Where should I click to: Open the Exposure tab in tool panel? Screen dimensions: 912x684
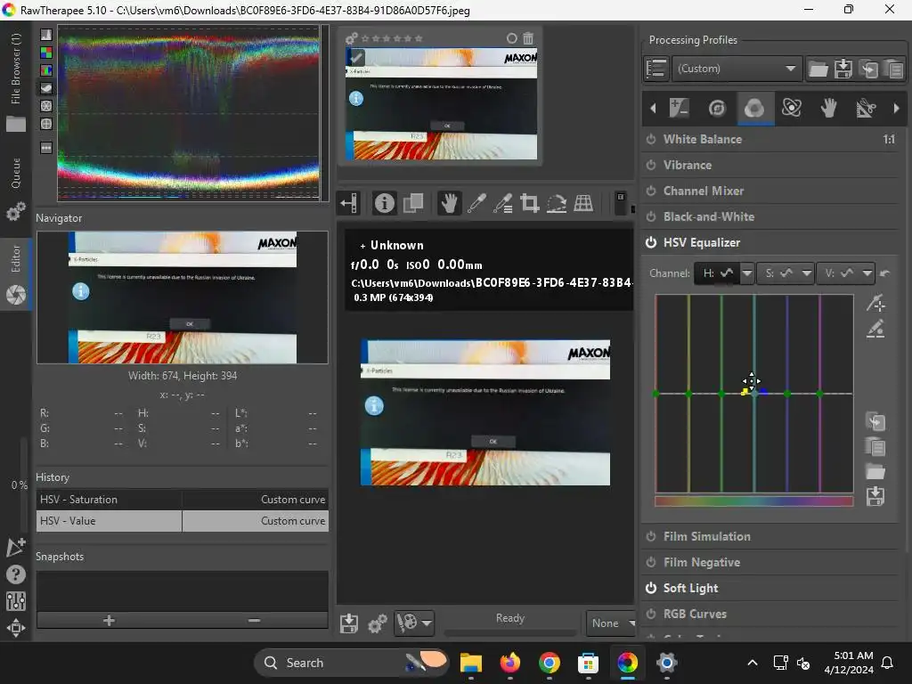(679, 108)
